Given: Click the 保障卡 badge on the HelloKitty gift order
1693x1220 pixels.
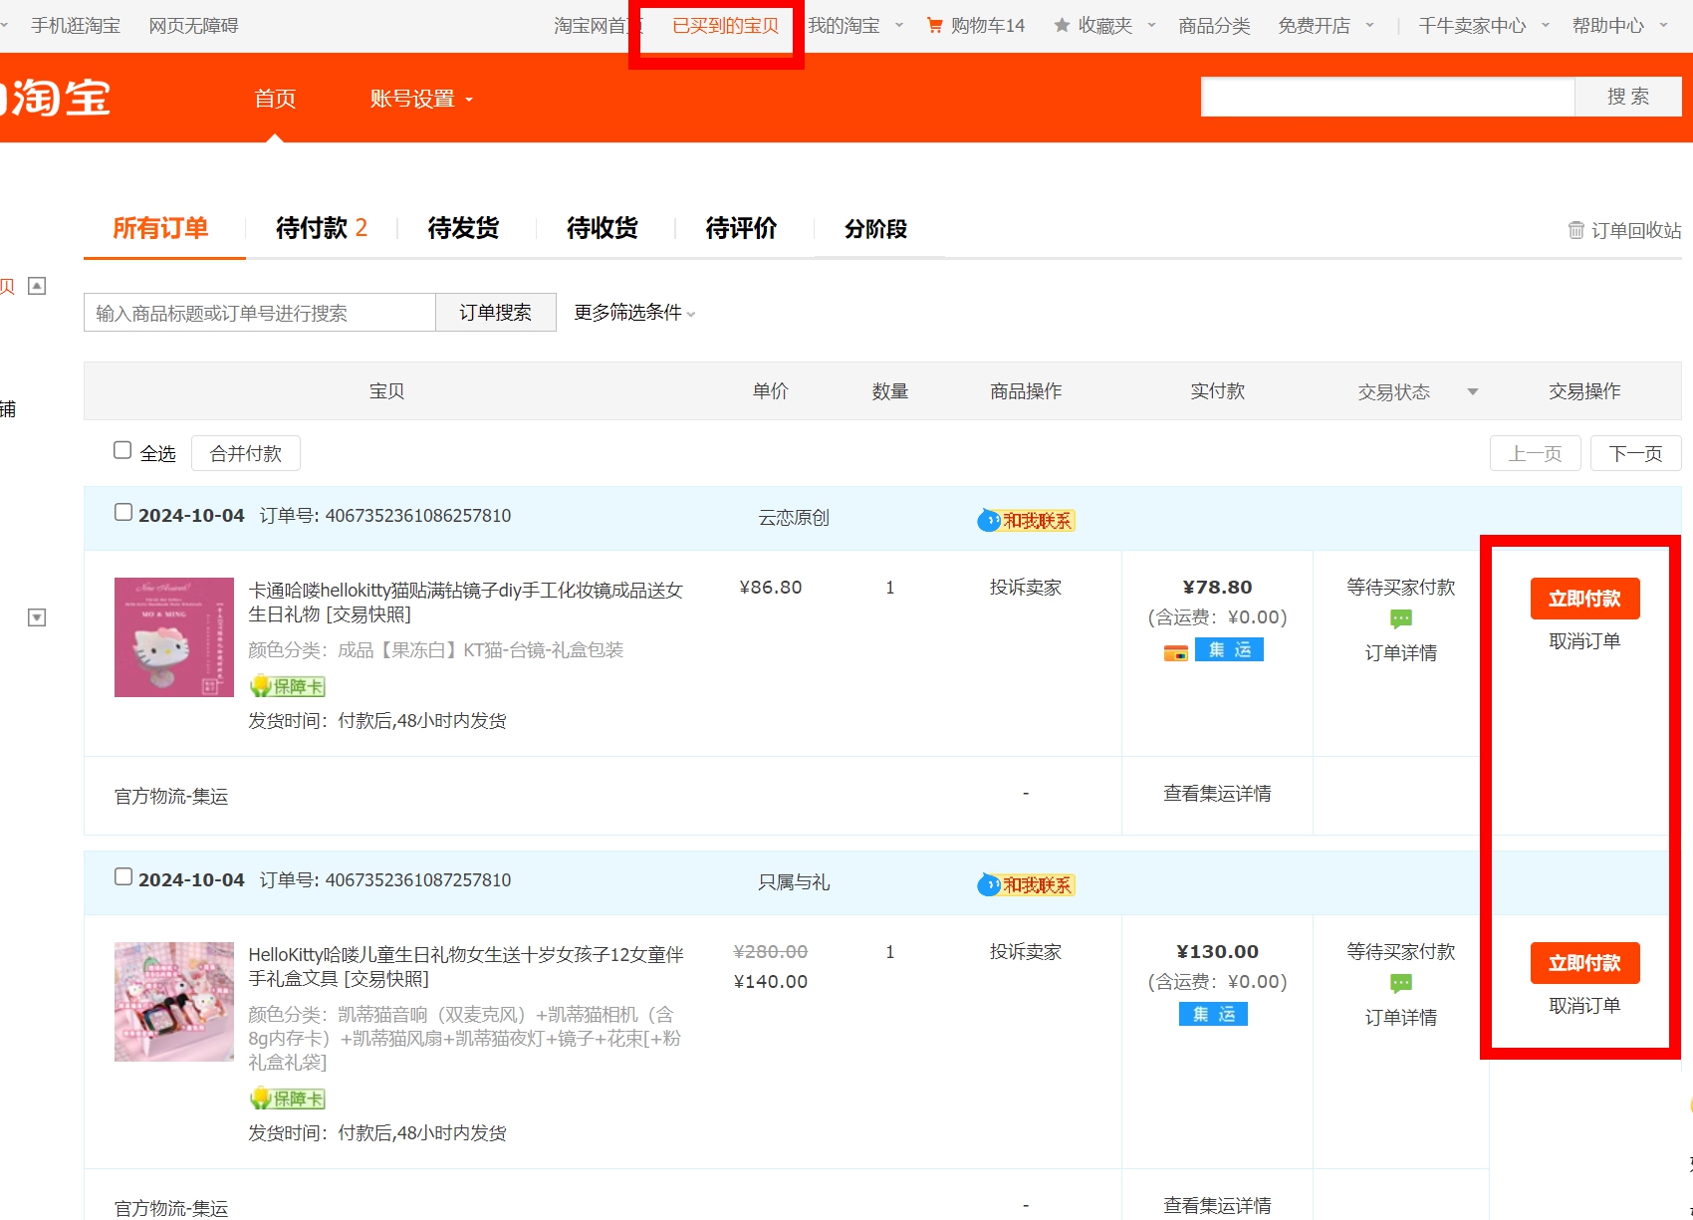Looking at the screenshot, I should tap(288, 1098).
